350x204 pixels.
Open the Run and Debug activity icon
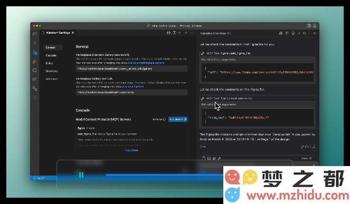click(x=35, y=61)
